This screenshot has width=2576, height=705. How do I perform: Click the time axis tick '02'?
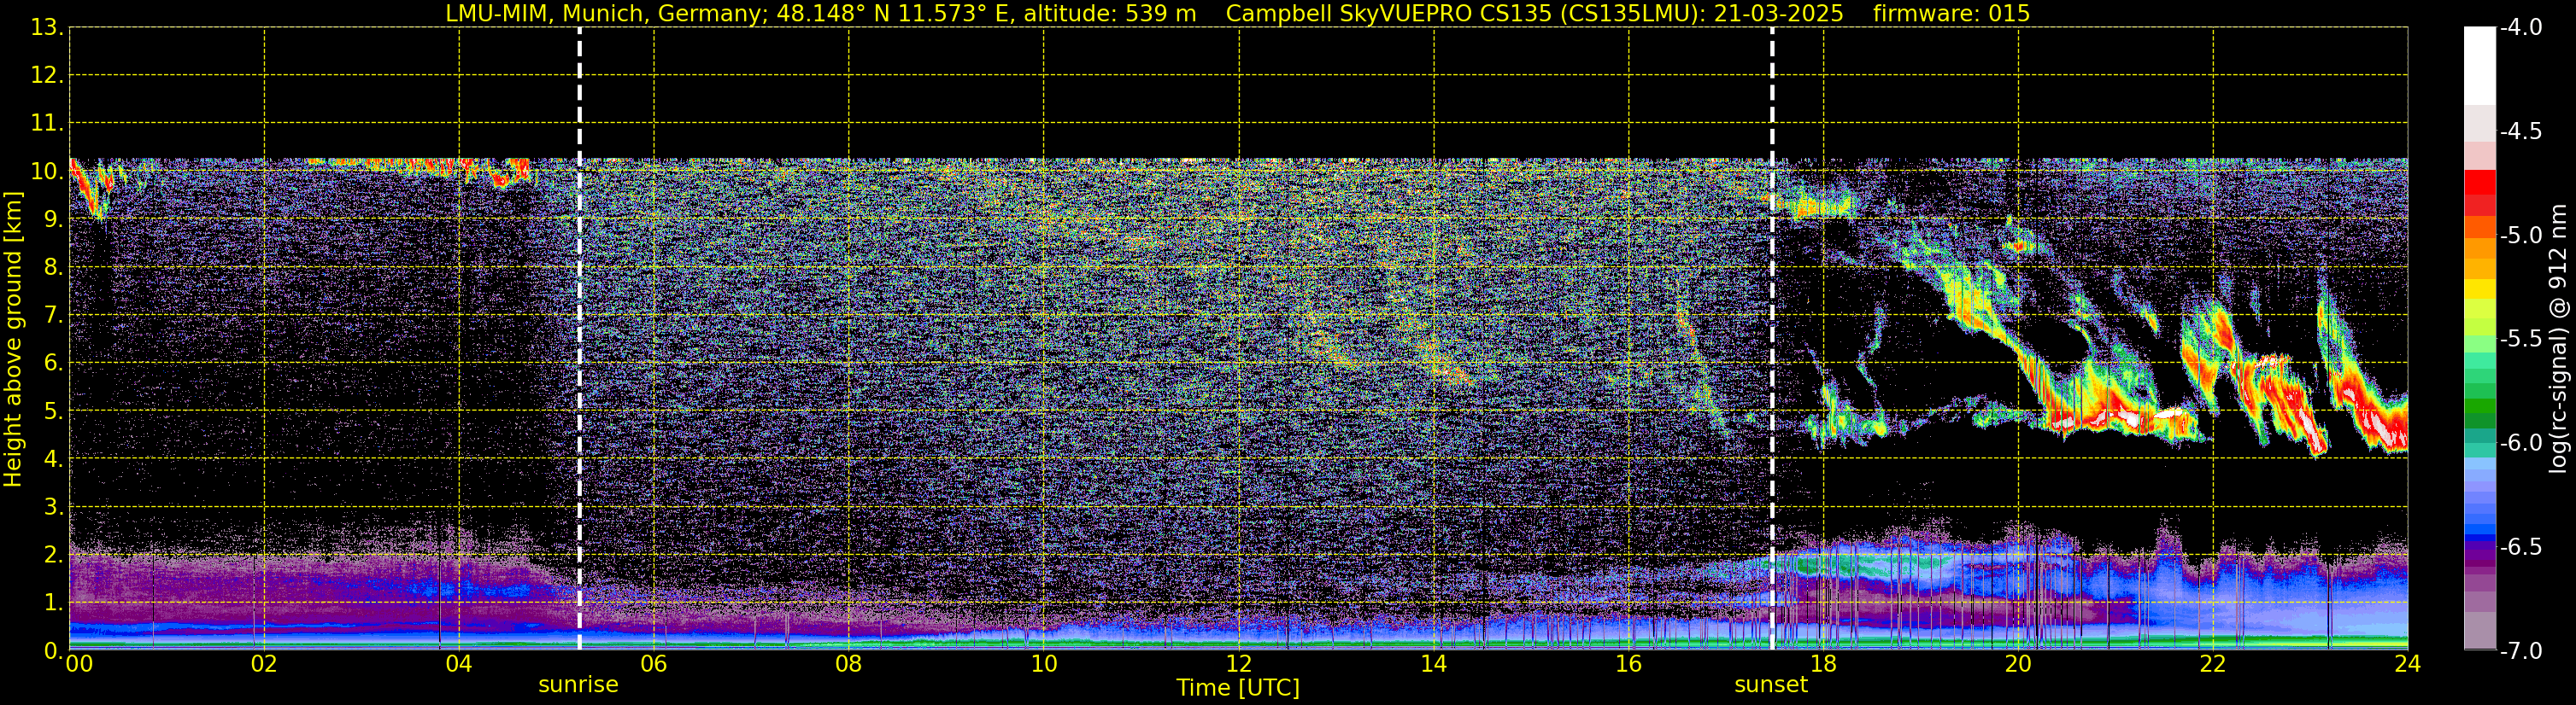click(x=264, y=663)
